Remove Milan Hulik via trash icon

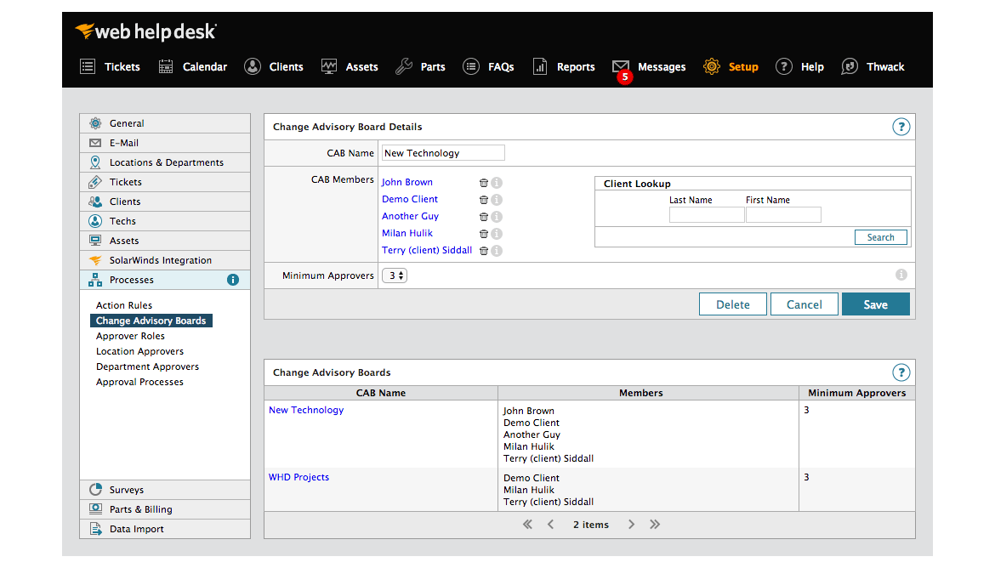click(x=484, y=234)
